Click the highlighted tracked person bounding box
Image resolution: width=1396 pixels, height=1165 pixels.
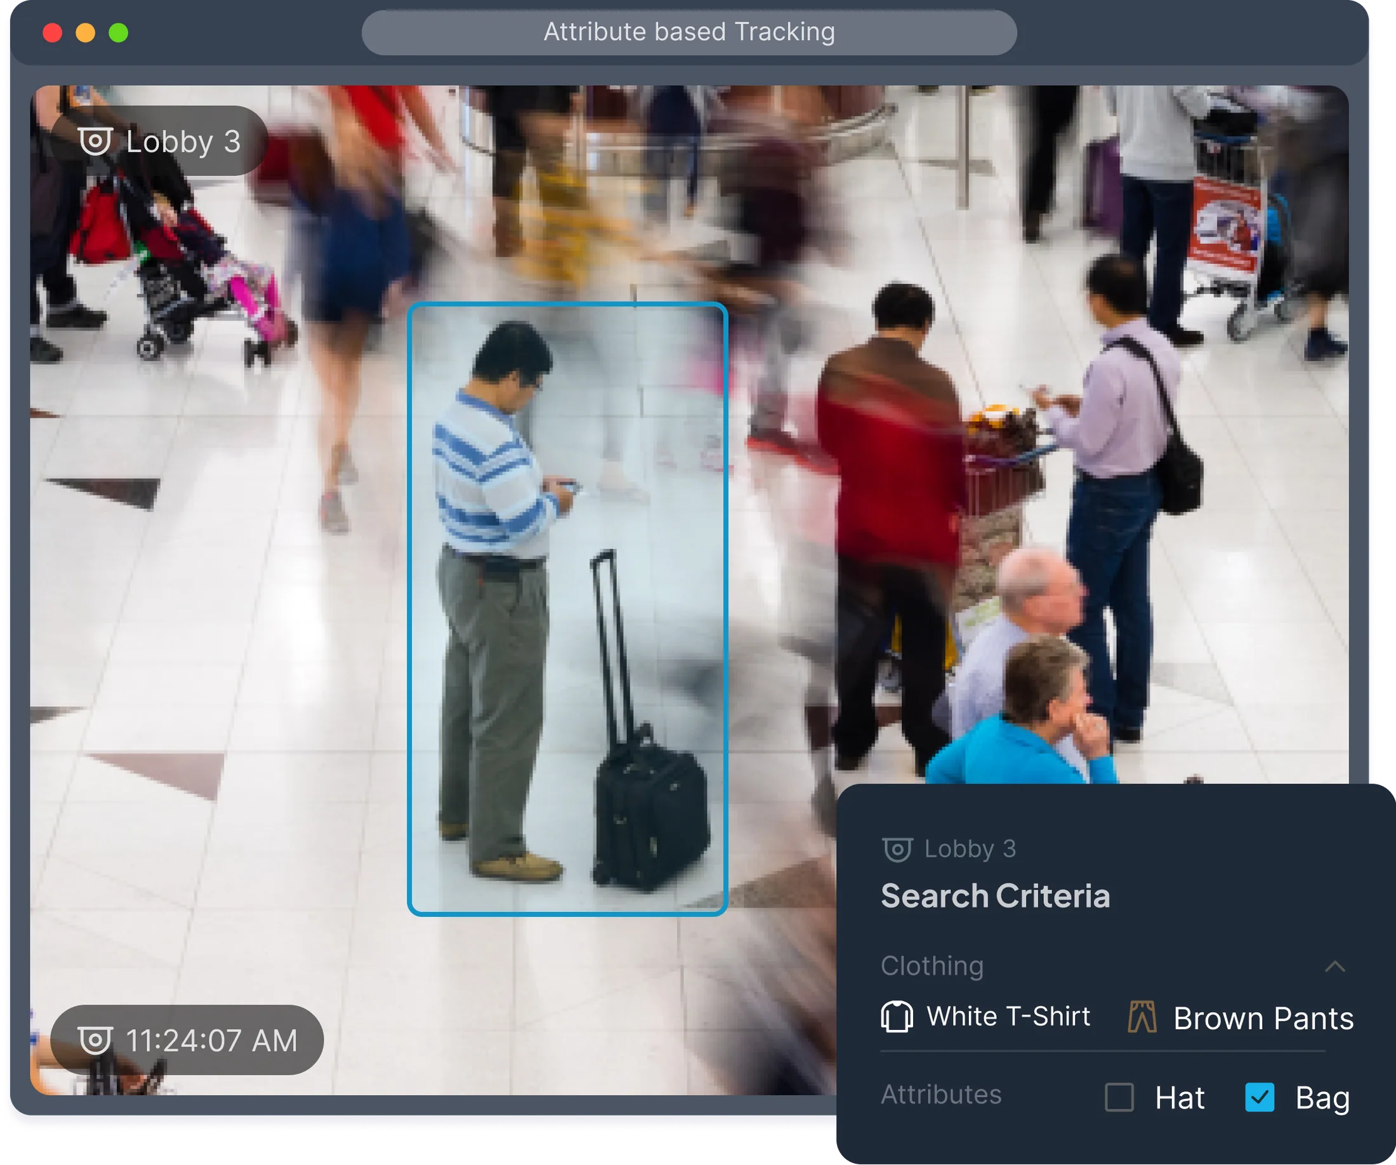[x=567, y=609]
